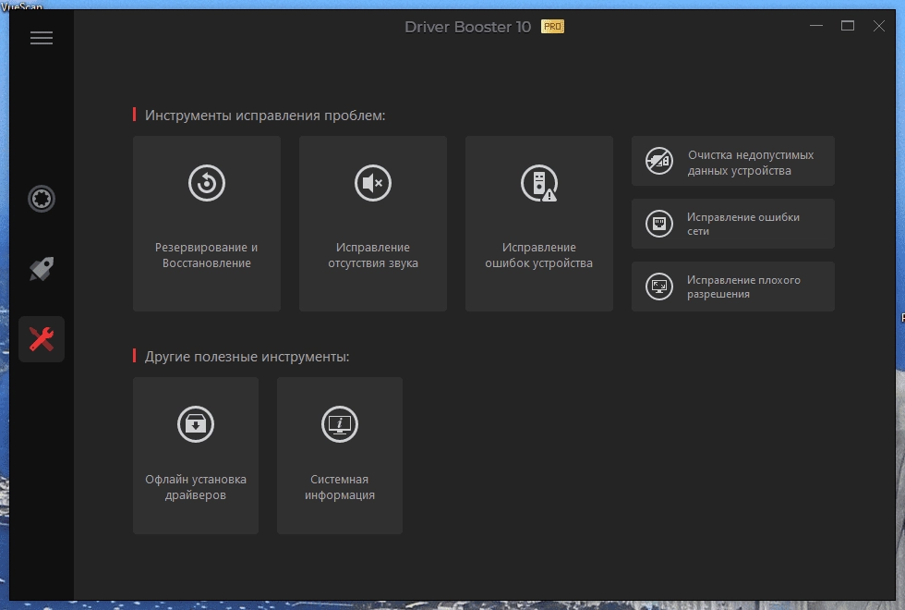
Task: Select the Tools wrench sidebar icon
Action: click(x=42, y=339)
